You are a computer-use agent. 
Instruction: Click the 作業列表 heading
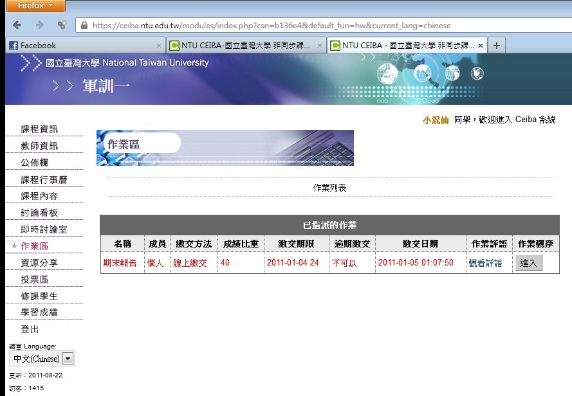330,188
